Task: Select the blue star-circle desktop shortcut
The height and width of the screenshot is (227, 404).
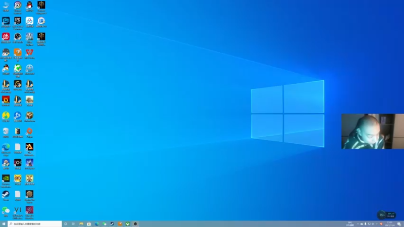Action: (x=29, y=68)
